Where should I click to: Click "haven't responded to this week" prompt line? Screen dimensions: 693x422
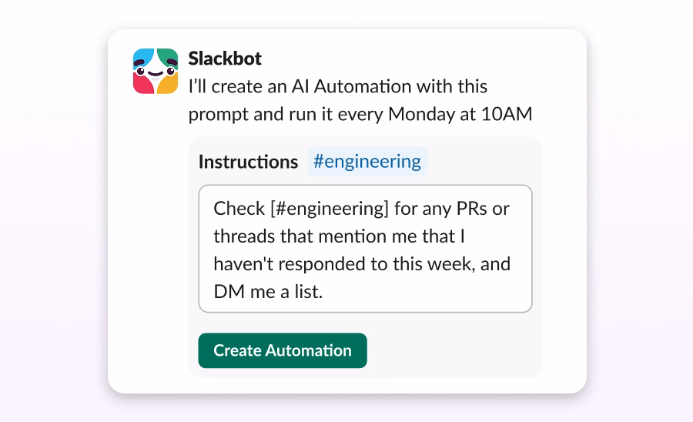tap(362, 264)
